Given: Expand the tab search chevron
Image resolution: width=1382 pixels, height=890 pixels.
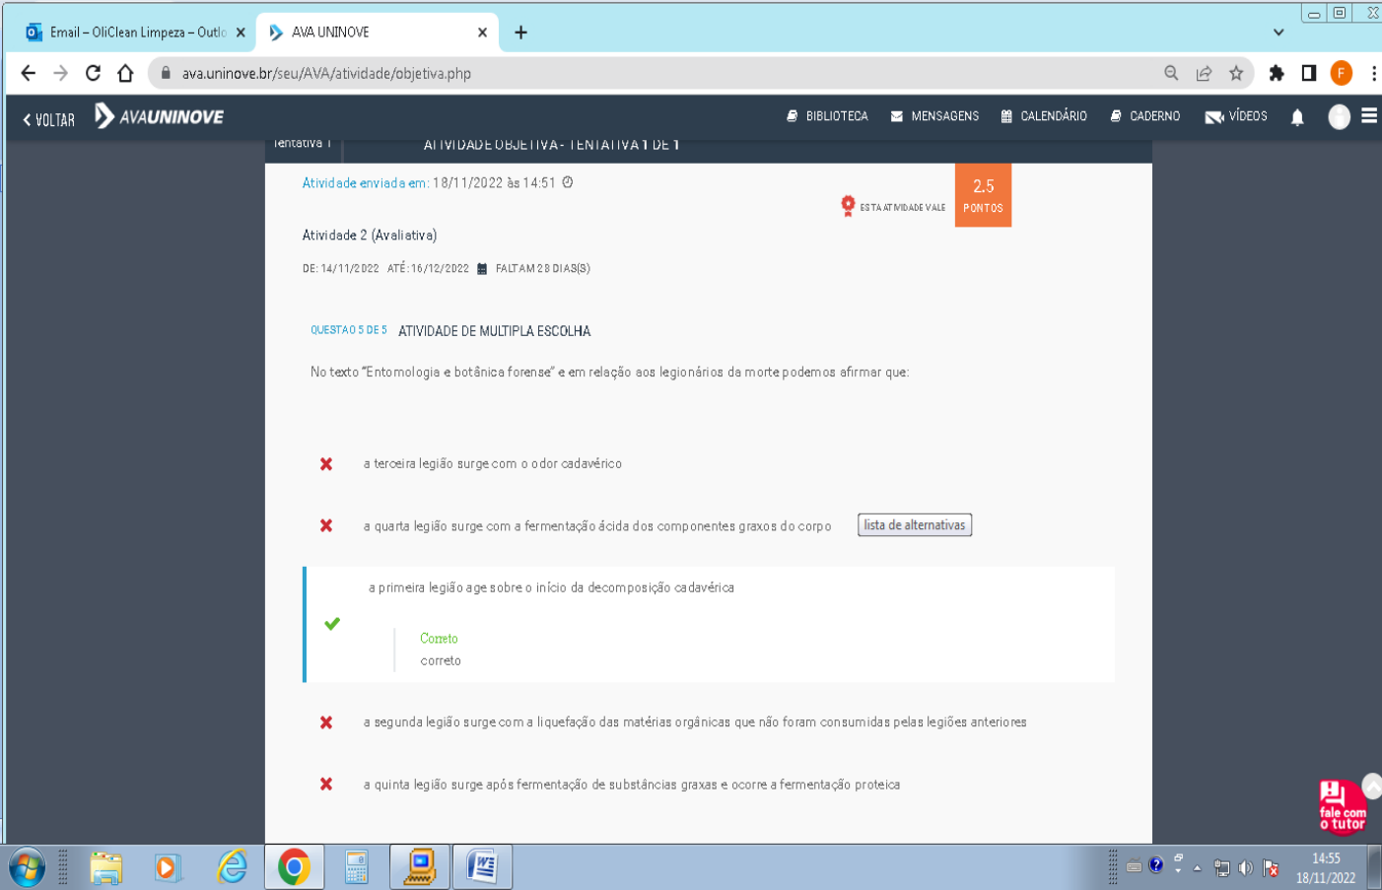Looking at the screenshot, I should [1278, 33].
